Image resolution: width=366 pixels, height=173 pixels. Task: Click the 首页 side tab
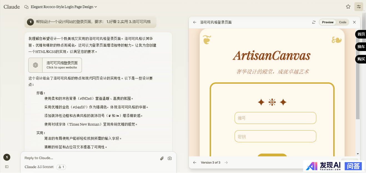tap(361, 34)
